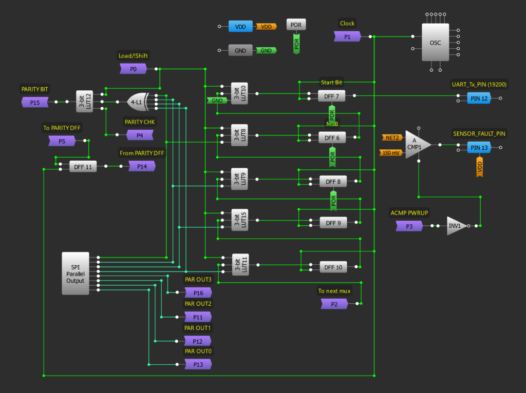
Task: Click the 150 mV reference tag
Action: point(392,152)
